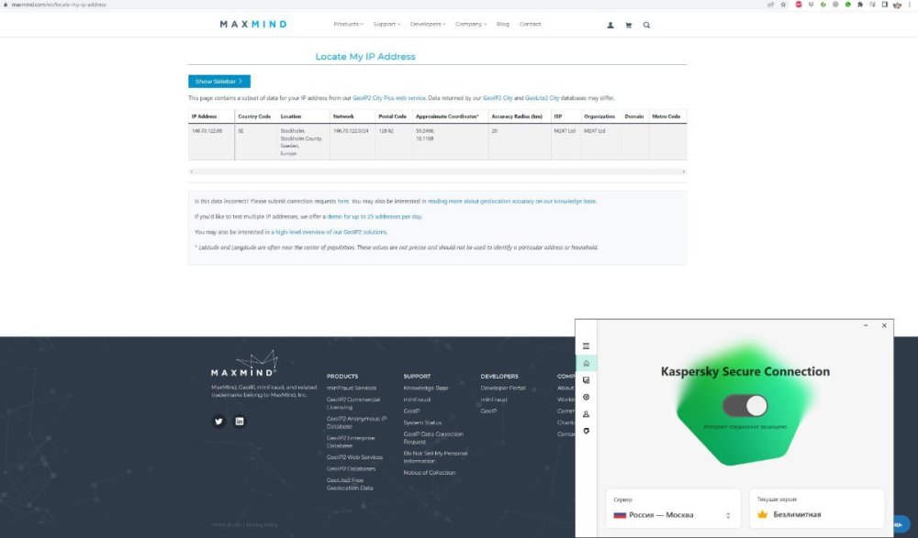Viewport: 918px width, 538px height.
Task: Open GeoLite2 City link in description
Action: coord(543,98)
